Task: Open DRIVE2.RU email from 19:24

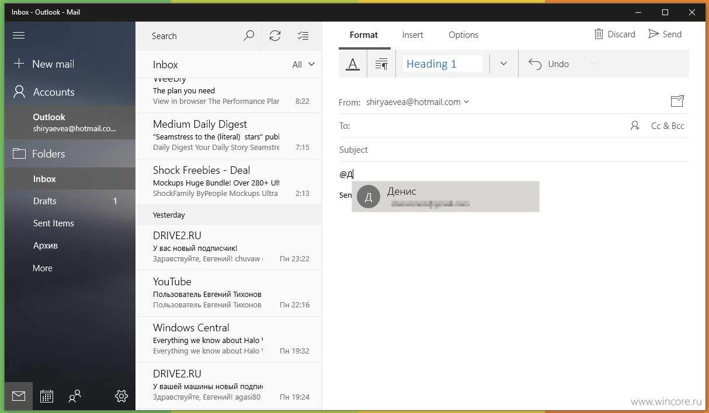Action: pyautogui.click(x=229, y=386)
